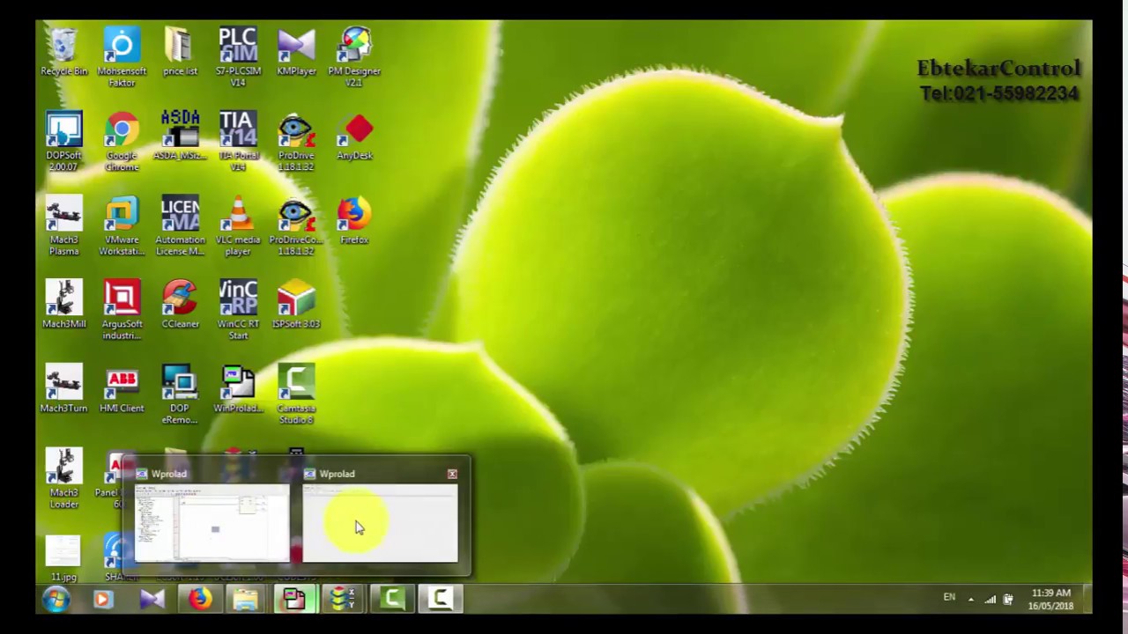Open ProDriveConfig desktop shortcut

[296, 226]
